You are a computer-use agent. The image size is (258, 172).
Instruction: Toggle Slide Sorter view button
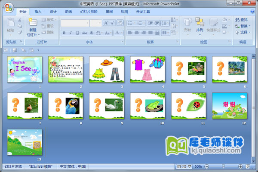click(x=184, y=166)
